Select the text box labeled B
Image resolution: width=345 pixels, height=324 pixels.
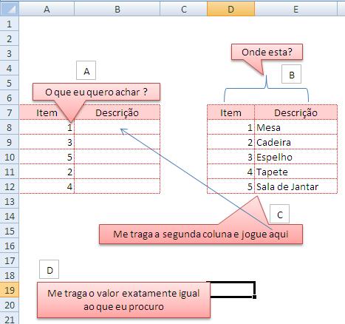[292, 74]
